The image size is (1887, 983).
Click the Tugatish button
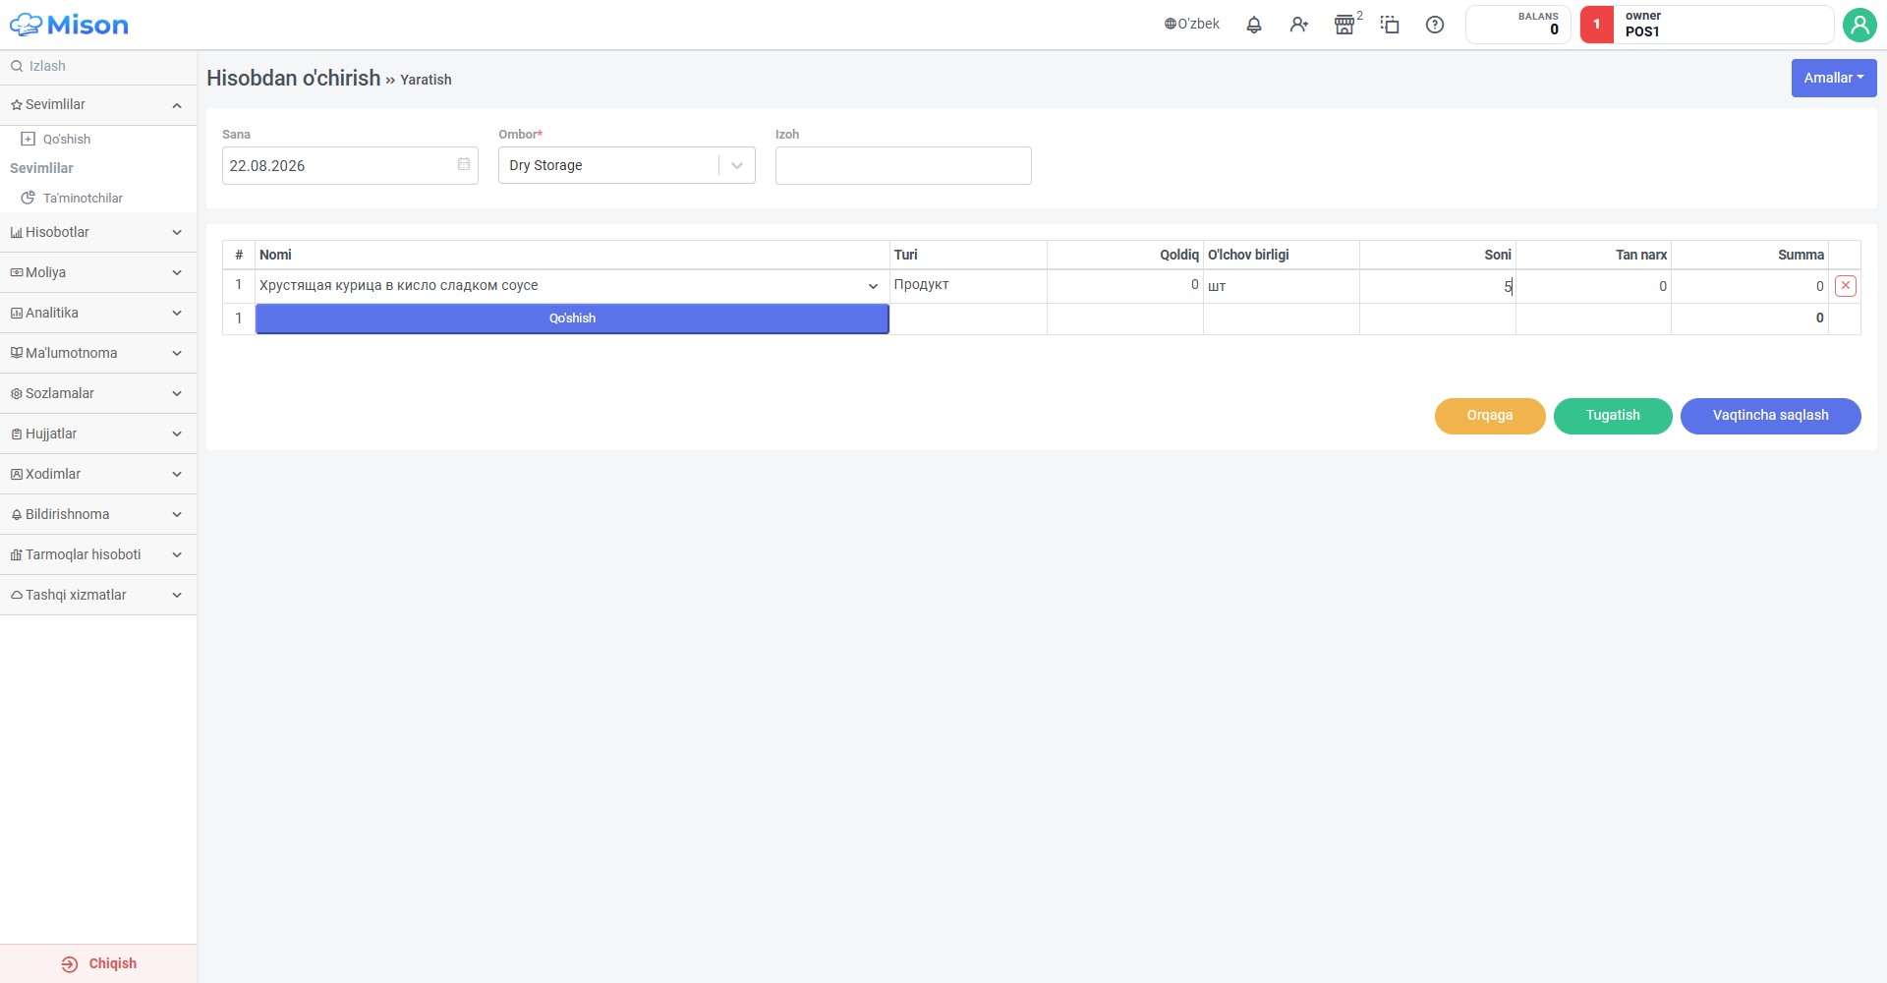(1613, 416)
